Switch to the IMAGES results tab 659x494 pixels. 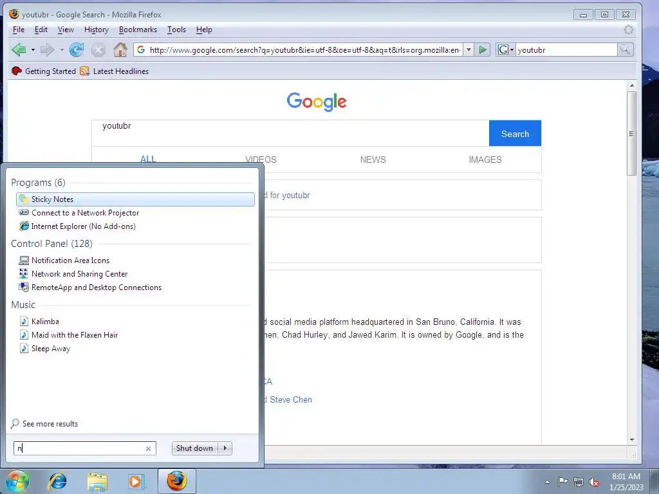click(485, 160)
